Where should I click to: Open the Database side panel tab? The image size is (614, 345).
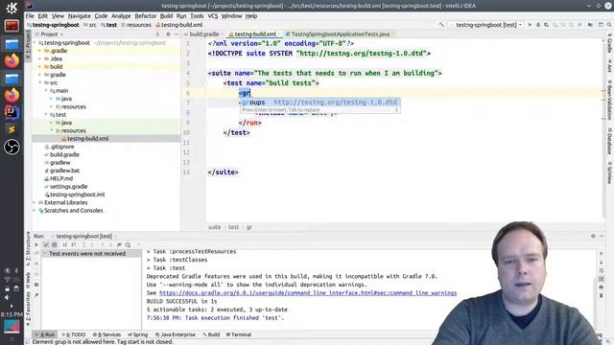click(x=610, y=141)
